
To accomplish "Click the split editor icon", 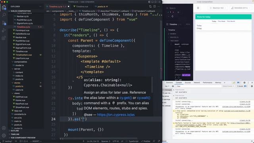I will tap(154, 6).
